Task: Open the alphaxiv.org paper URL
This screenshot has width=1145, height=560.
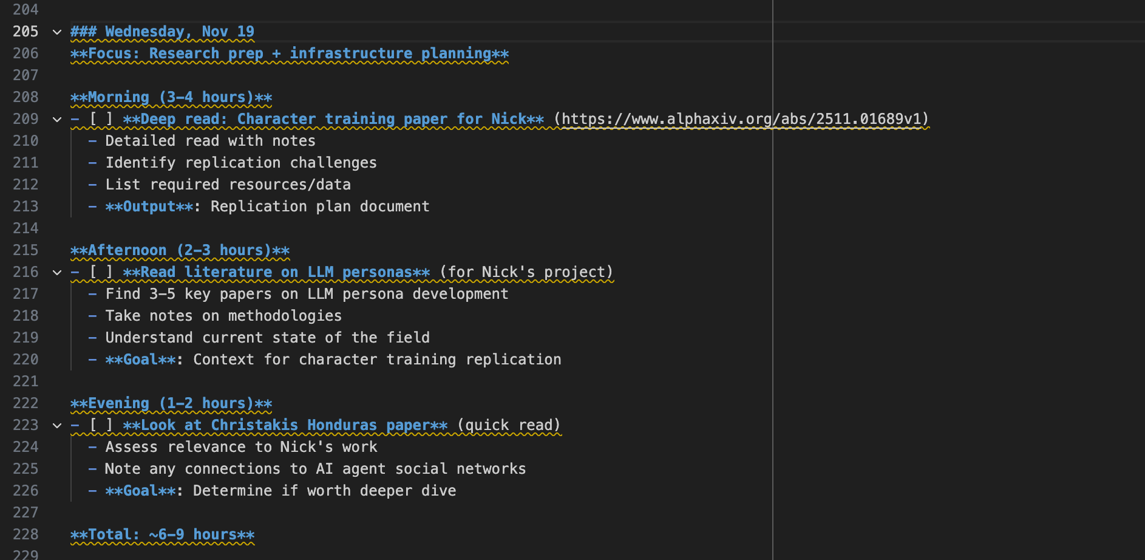Action: (x=741, y=119)
